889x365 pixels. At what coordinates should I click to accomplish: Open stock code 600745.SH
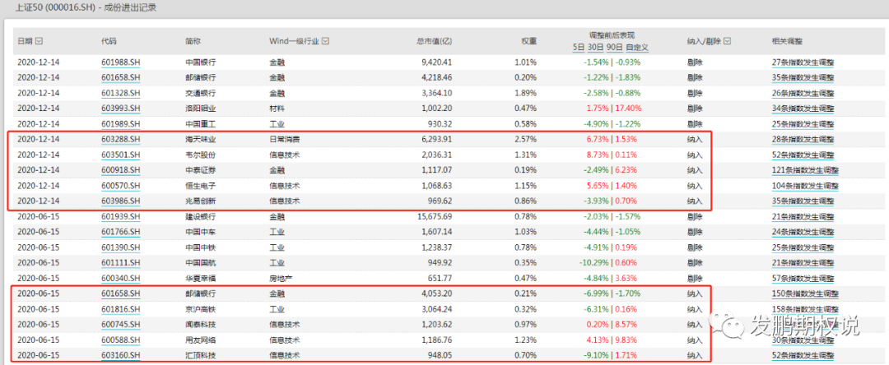(120, 324)
